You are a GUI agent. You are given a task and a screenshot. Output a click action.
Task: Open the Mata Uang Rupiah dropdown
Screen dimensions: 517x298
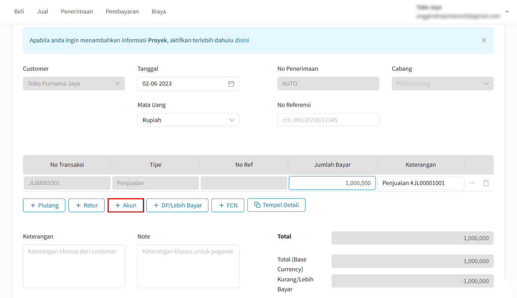(x=188, y=120)
